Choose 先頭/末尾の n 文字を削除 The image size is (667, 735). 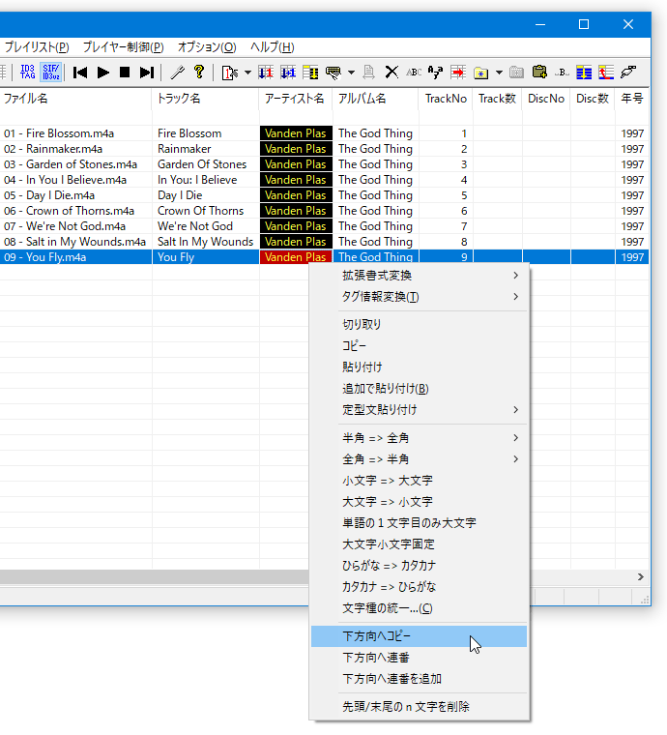[420, 707]
